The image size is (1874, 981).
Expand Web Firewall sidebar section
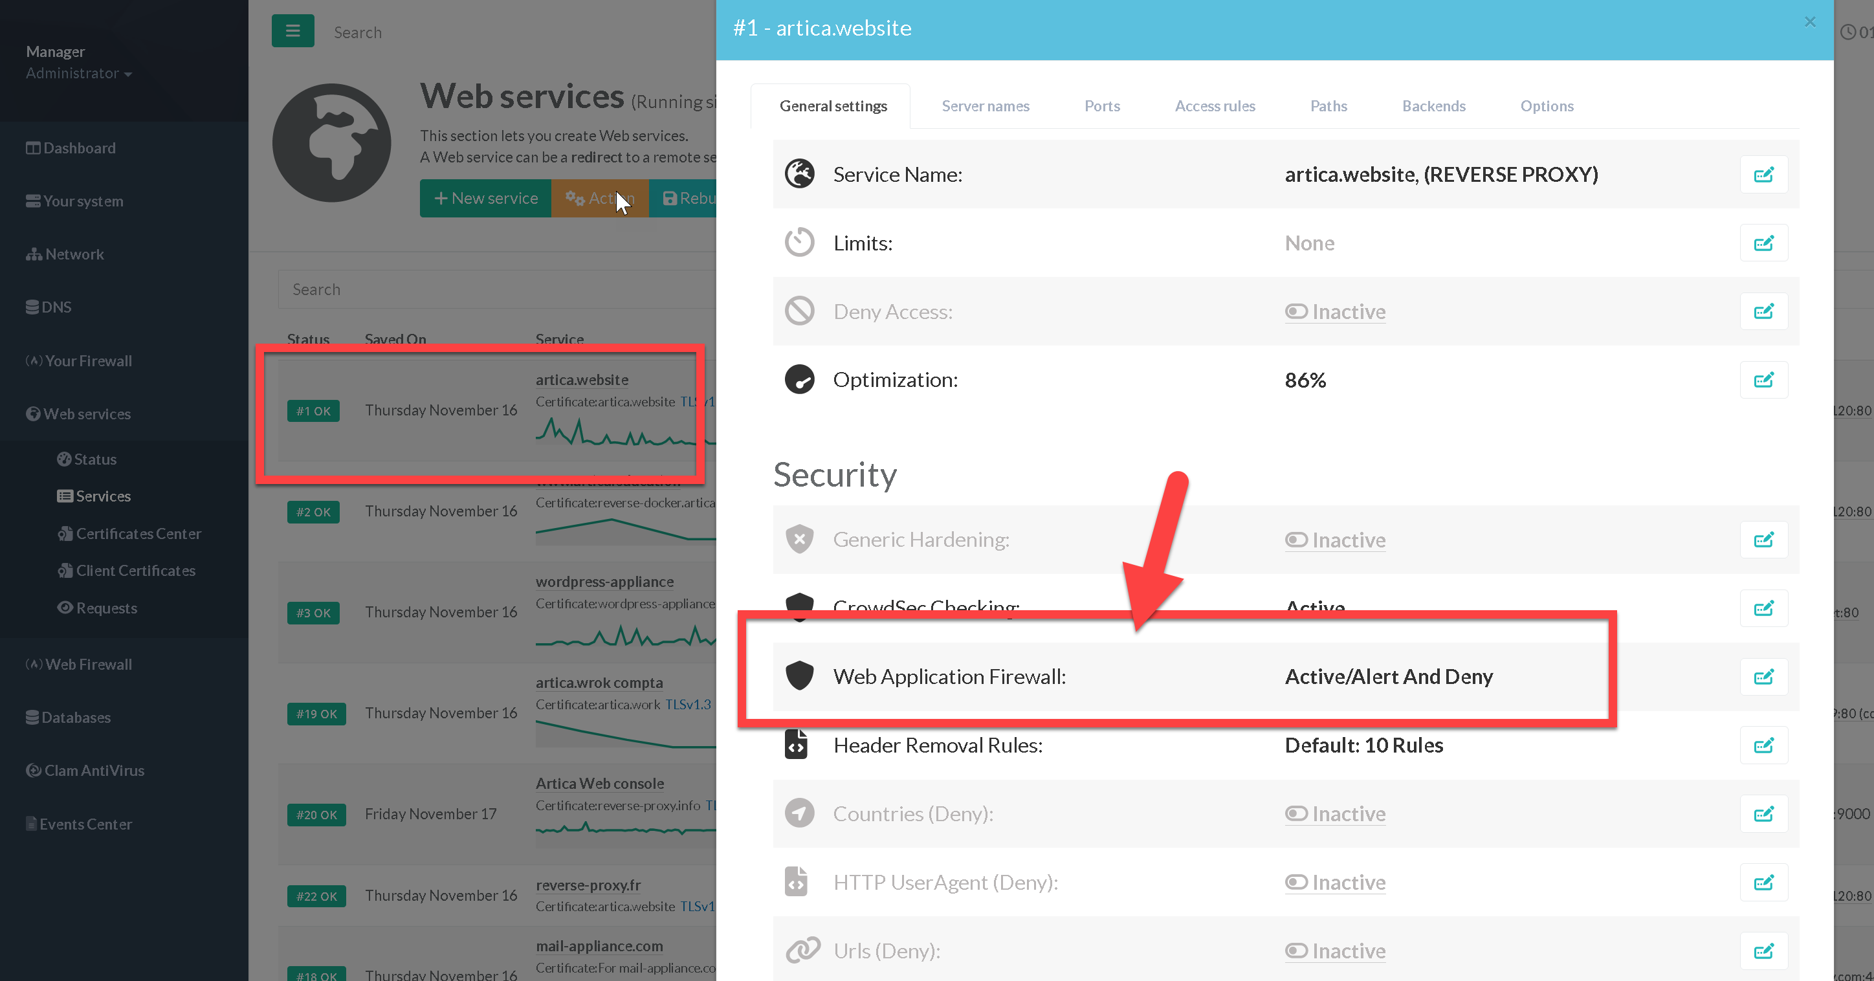click(x=87, y=664)
